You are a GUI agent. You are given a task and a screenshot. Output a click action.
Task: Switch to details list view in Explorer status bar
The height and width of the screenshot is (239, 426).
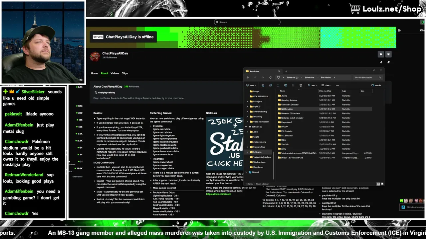[x=378, y=184]
